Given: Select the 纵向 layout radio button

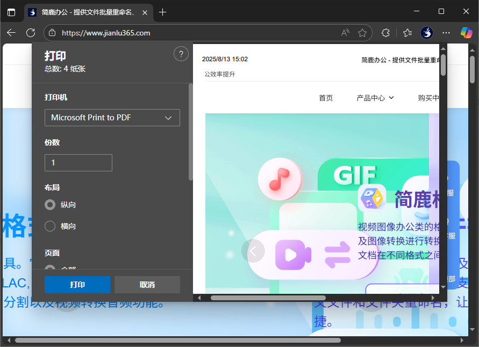Looking at the screenshot, I should 49,205.
